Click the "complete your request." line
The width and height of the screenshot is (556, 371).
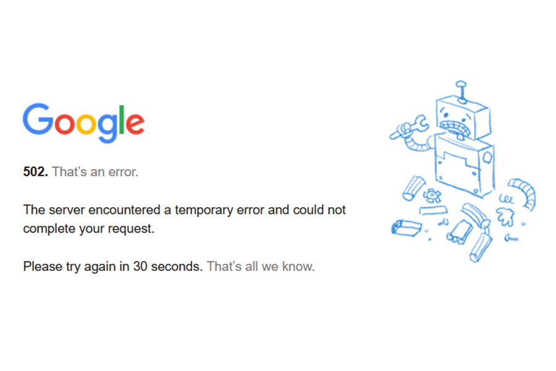click(x=88, y=229)
